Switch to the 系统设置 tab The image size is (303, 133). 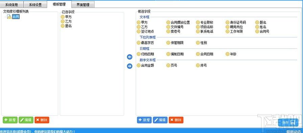36,5
